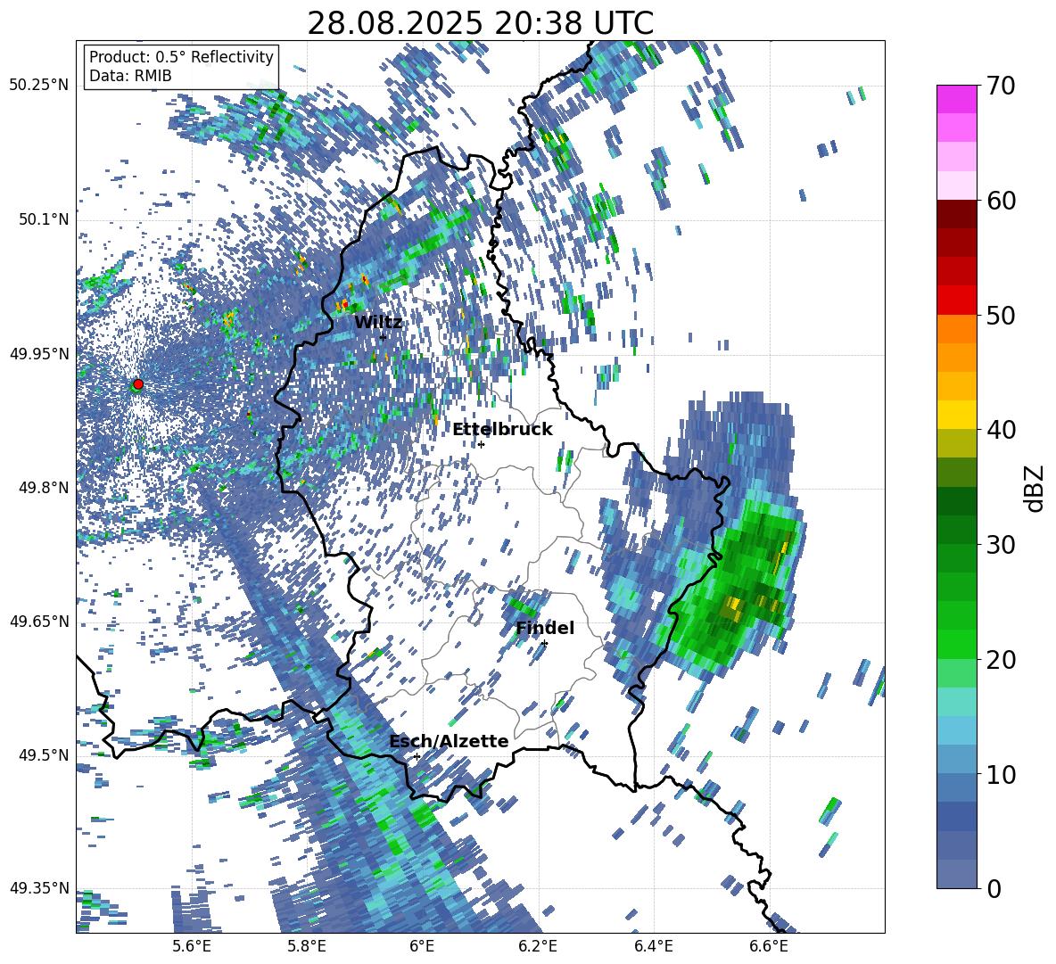Click the Findel location cross marker
Image resolution: width=1056 pixels, height=964 pixels.
(544, 644)
